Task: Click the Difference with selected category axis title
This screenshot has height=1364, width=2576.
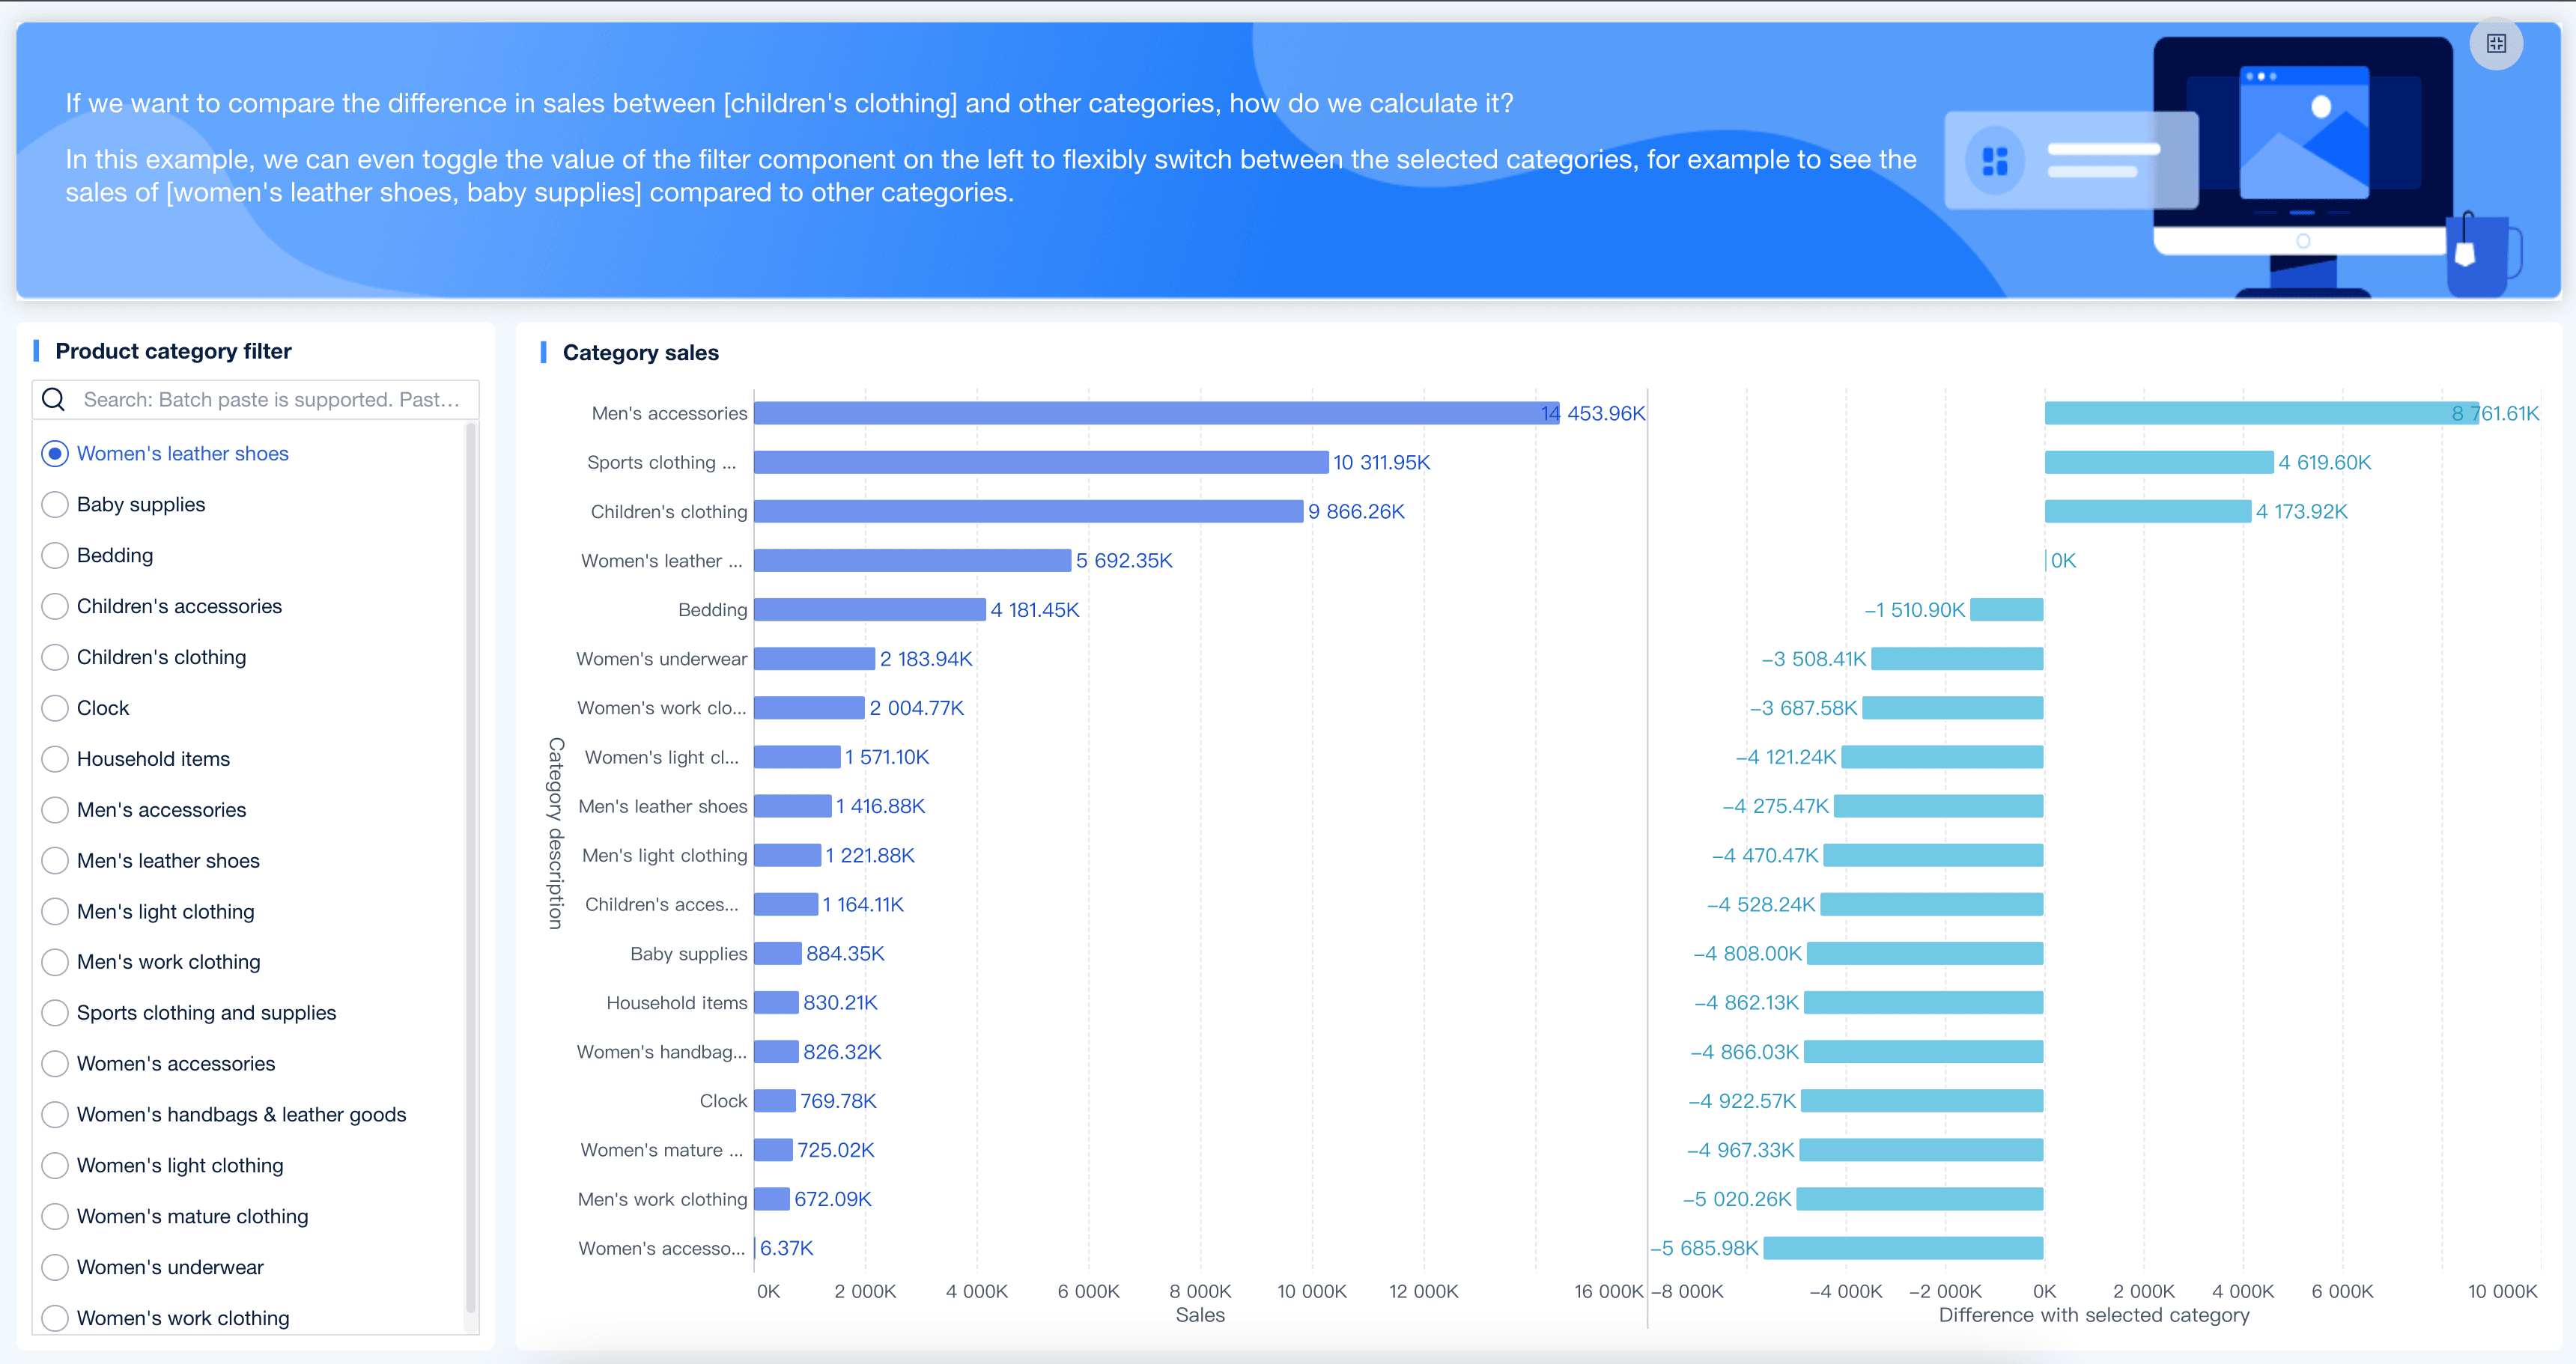Action: click(2094, 1315)
